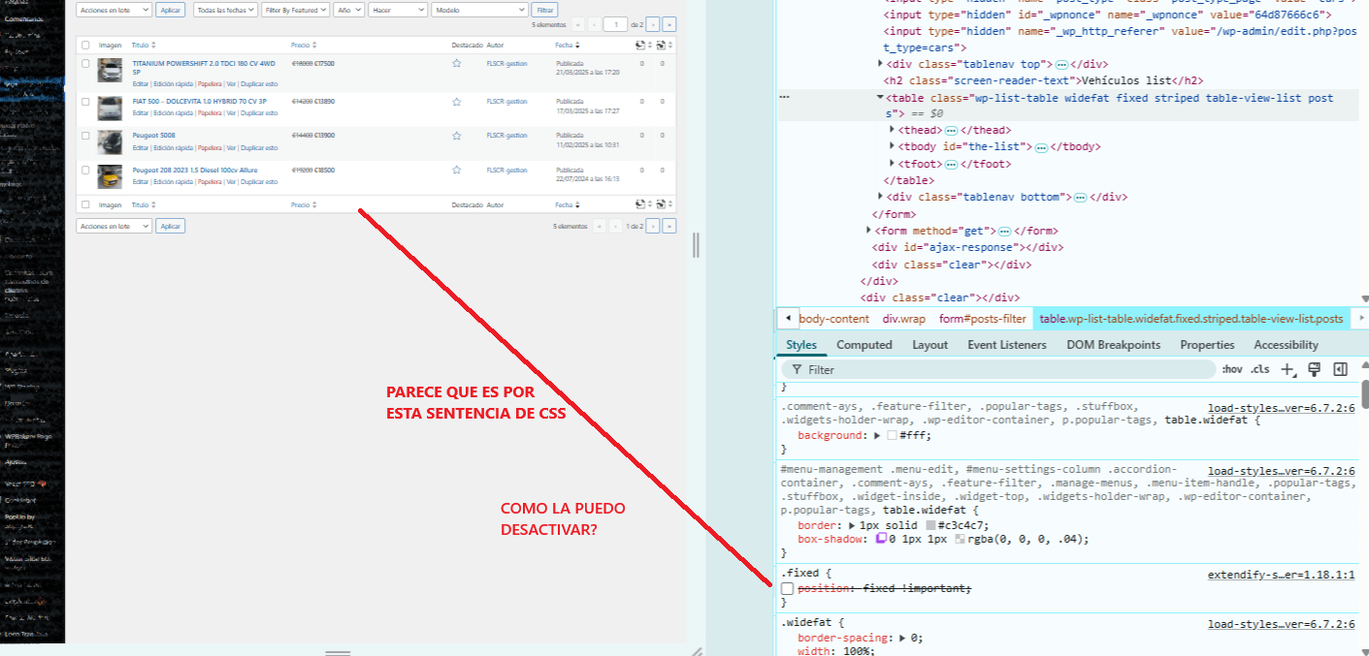Open the Peugeot 5008 title link

pyautogui.click(x=153, y=135)
